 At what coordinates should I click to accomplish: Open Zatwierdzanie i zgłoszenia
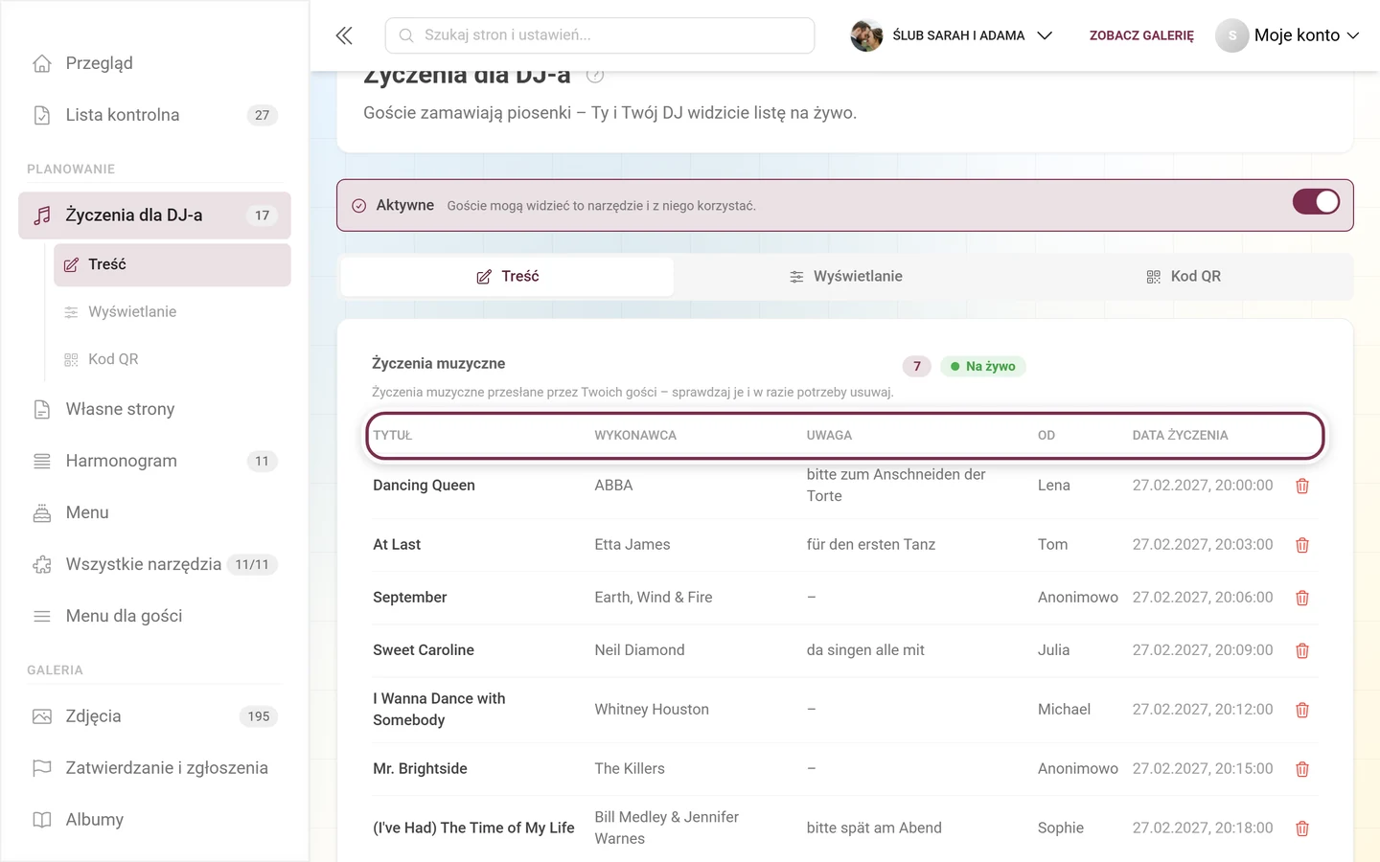(154, 768)
